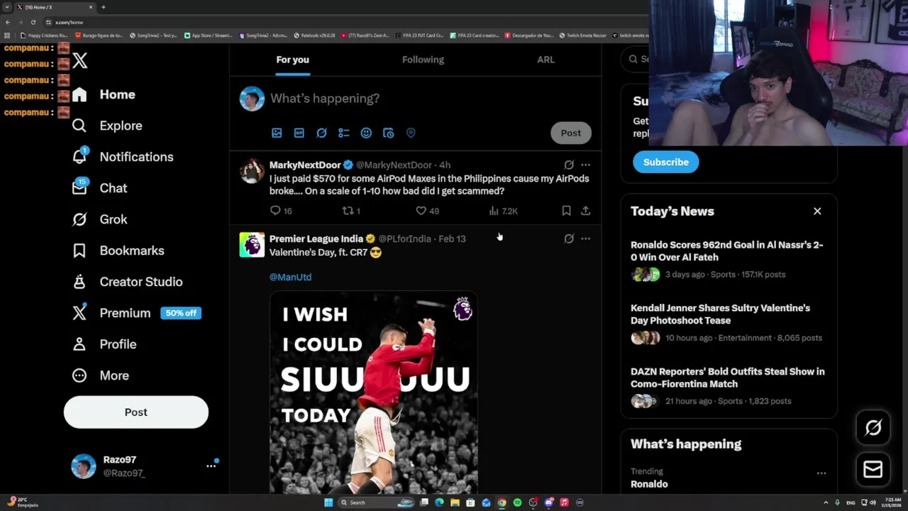Bookmark MarkyNextDoor's tweet
Viewport: 908px width, 511px height.
[x=566, y=211]
